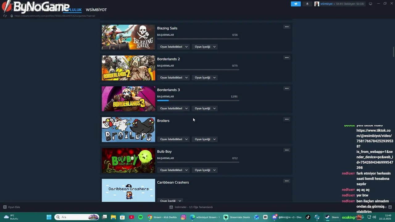Open the three-dot menu for Bulb Boy
Viewport: 395px width, 222px height.
[287, 150]
